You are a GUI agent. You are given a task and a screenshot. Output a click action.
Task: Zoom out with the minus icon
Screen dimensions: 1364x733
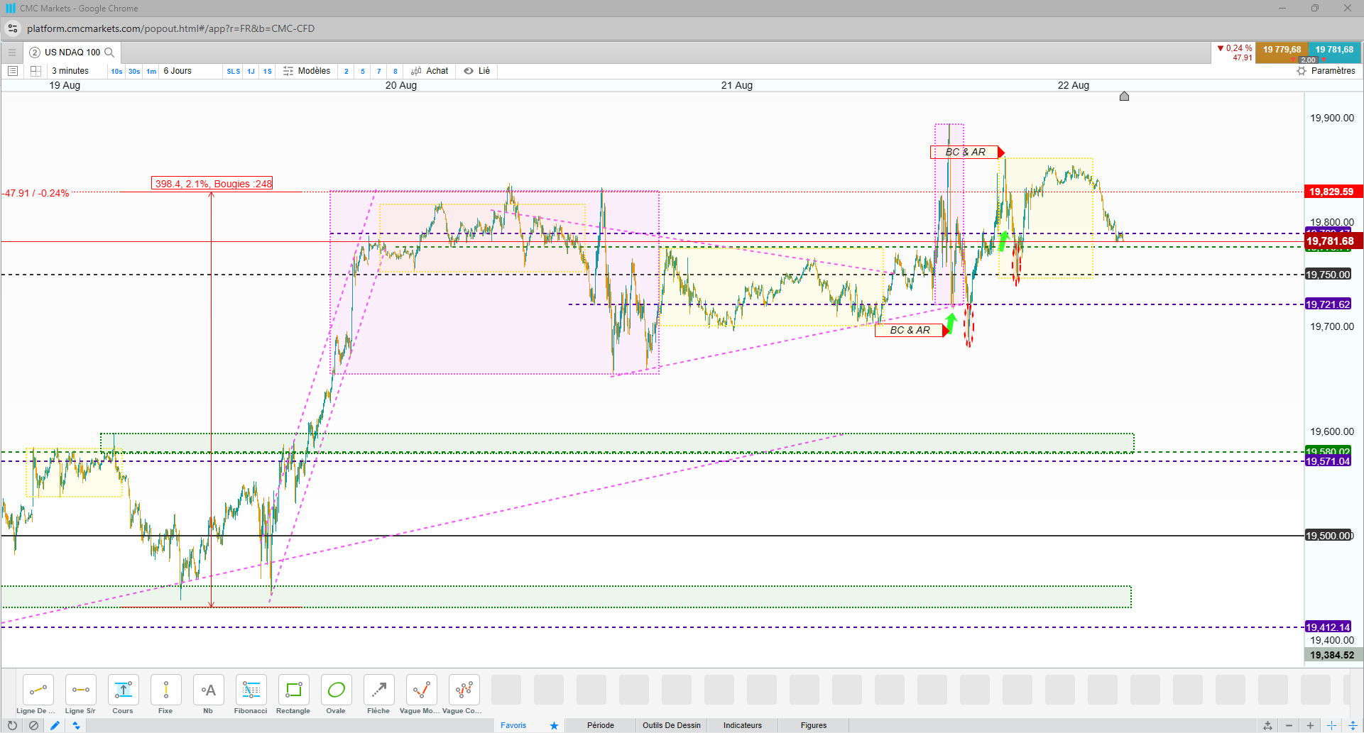[1289, 725]
